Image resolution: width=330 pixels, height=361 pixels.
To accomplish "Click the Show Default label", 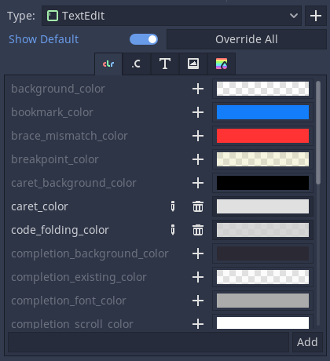I will (x=43, y=39).
